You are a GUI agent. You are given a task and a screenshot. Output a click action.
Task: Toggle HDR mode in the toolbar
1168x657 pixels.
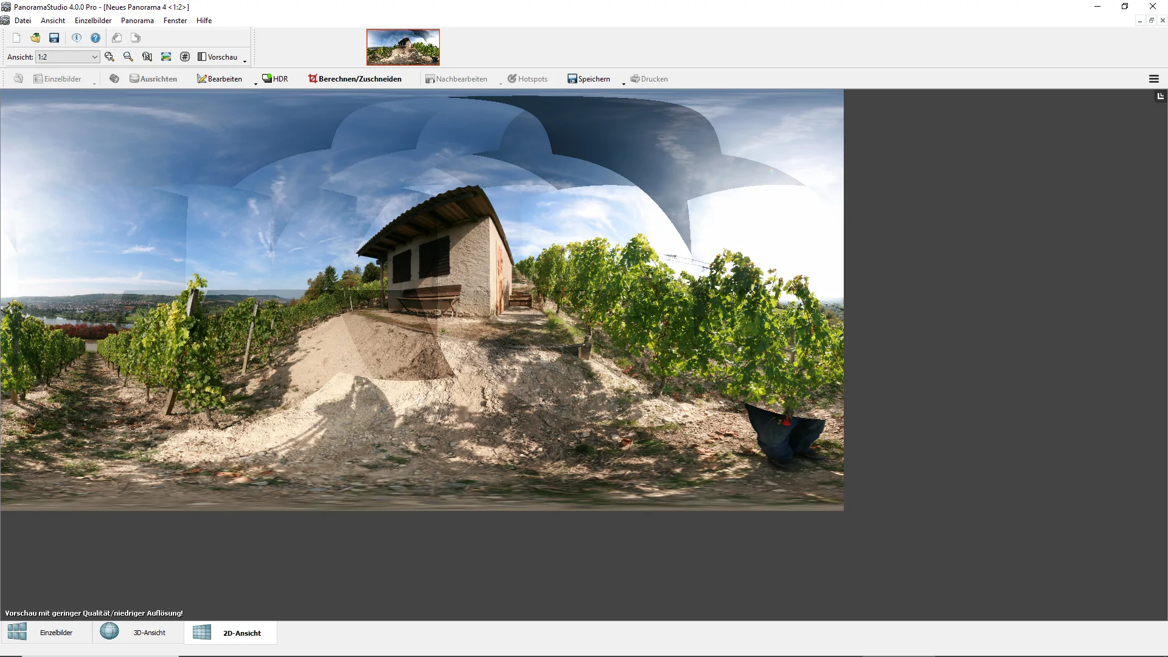275,78
